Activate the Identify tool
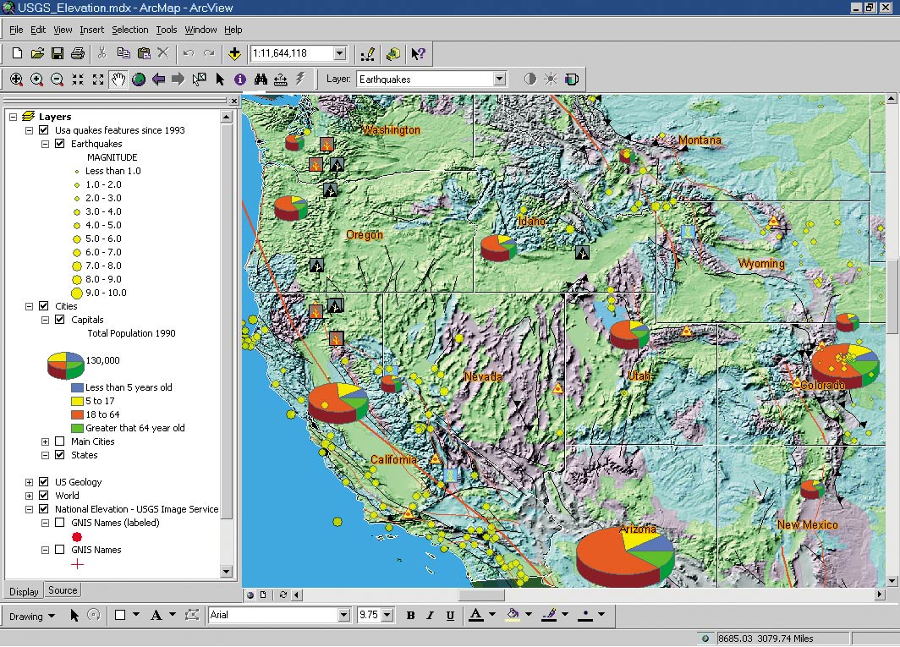This screenshot has width=900, height=647. (240, 79)
